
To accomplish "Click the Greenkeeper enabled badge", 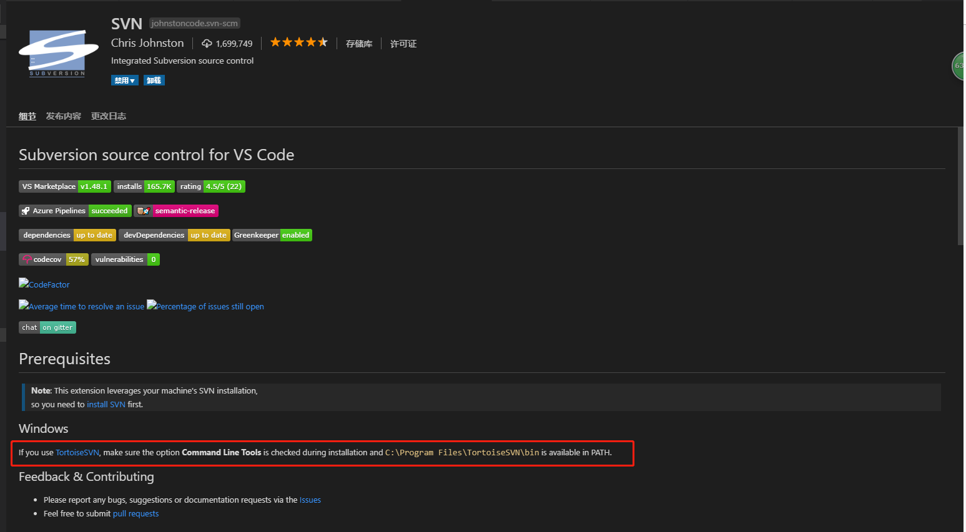I will pyautogui.click(x=272, y=235).
